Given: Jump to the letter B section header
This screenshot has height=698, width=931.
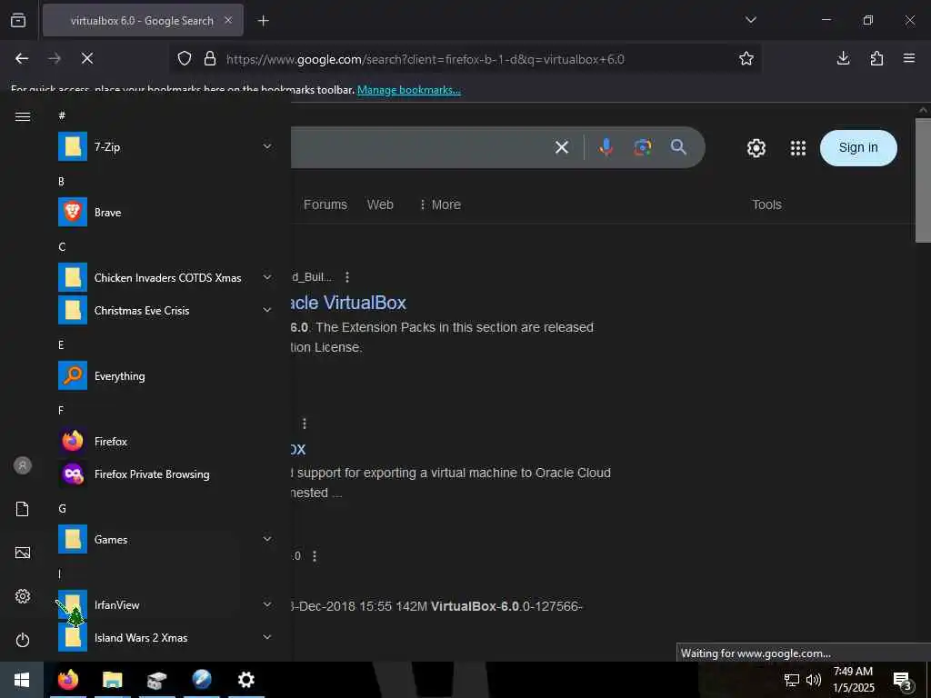Looking at the screenshot, I should pyautogui.click(x=61, y=181).
